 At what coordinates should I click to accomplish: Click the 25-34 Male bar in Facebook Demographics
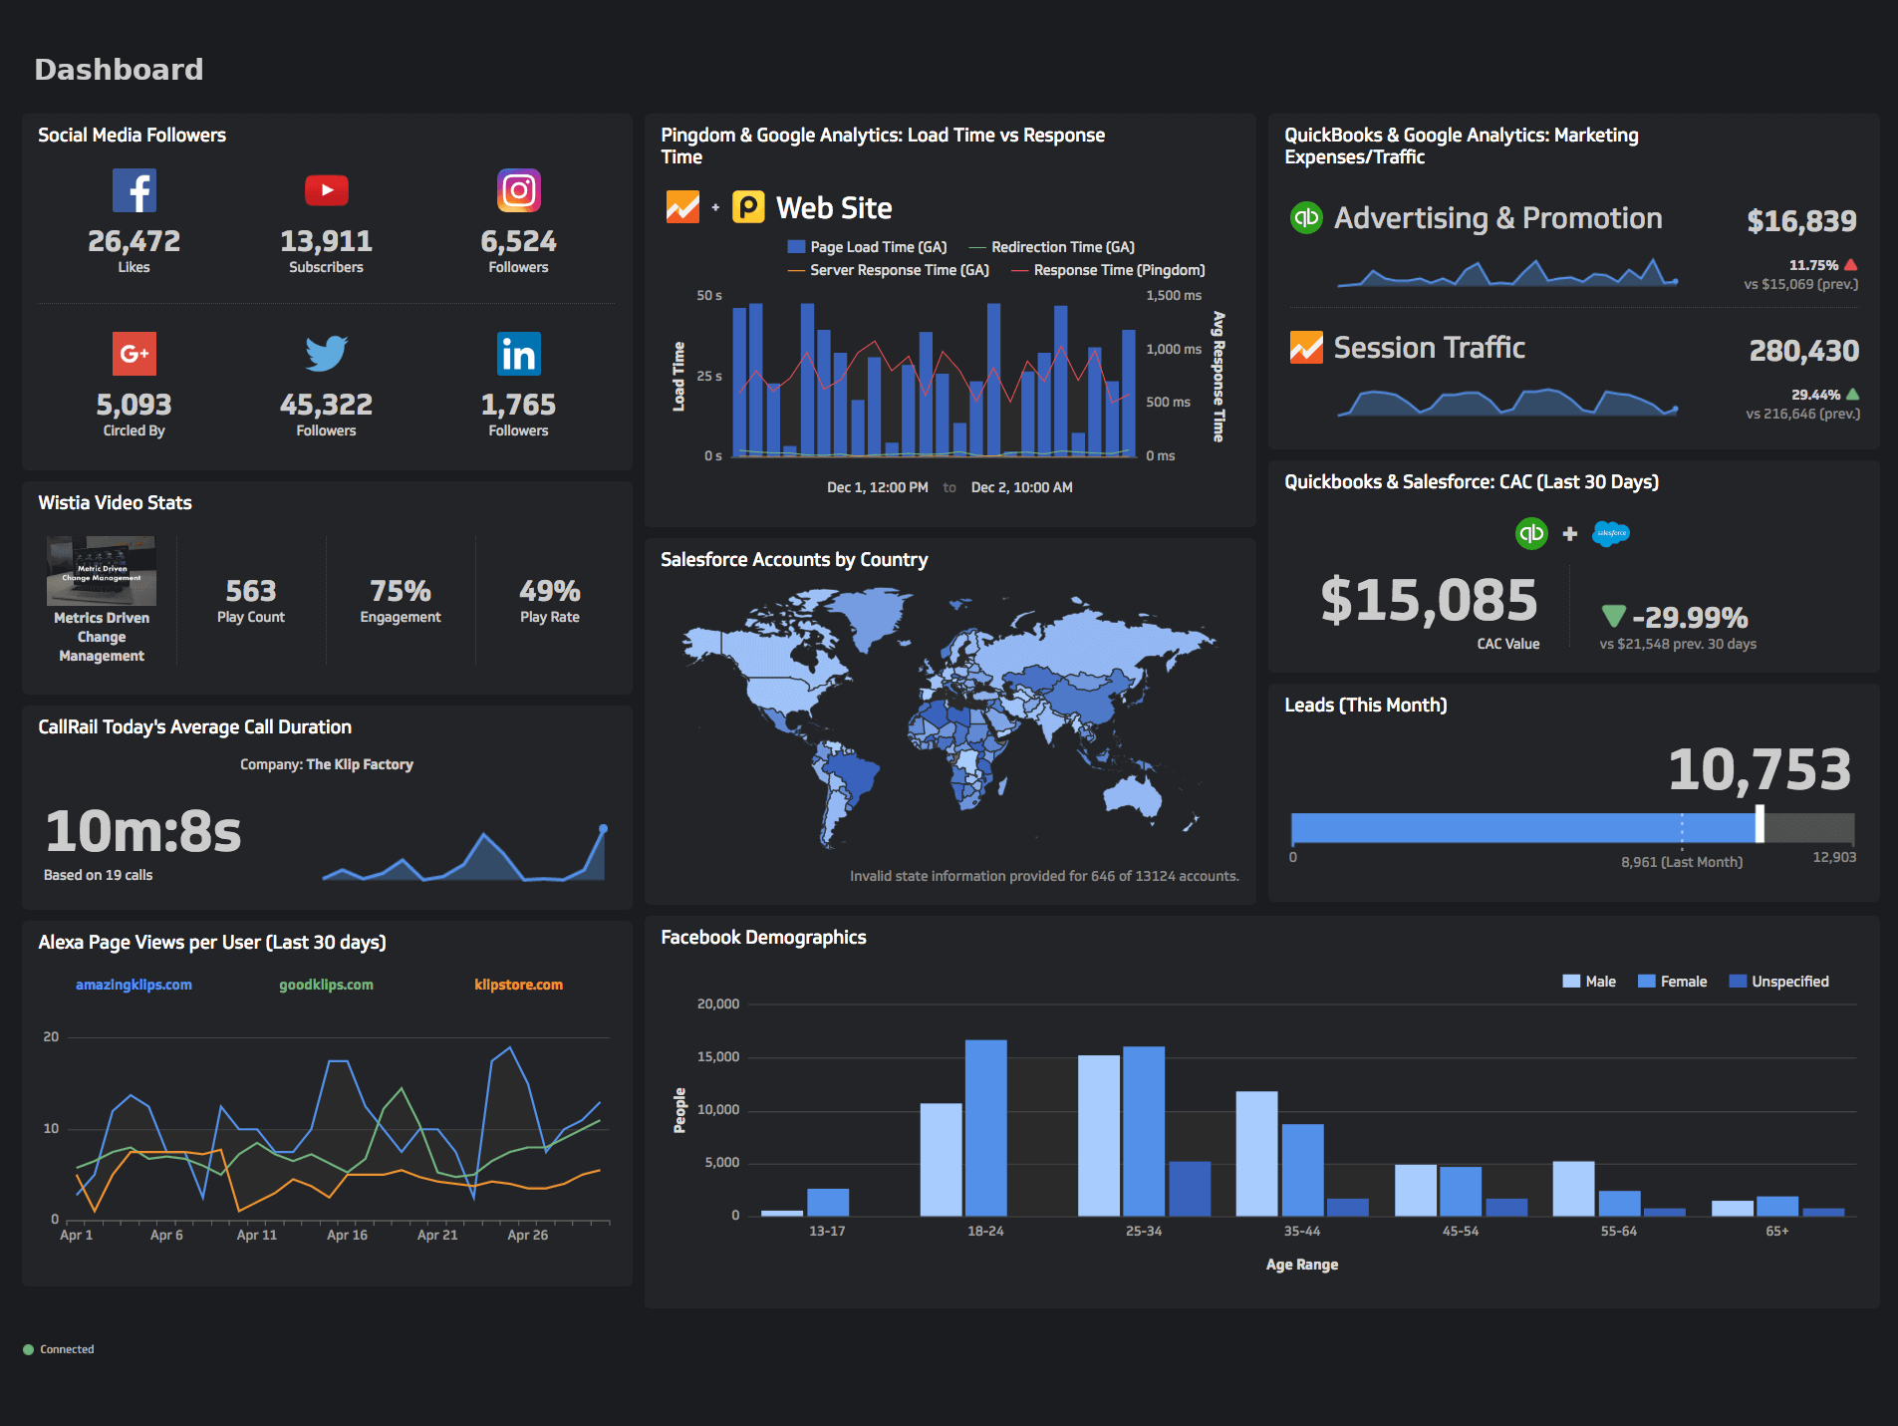(x=1099, y=1135)
